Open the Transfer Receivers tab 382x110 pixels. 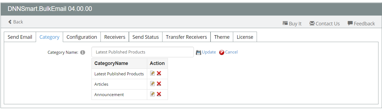(x=186, y=37)
